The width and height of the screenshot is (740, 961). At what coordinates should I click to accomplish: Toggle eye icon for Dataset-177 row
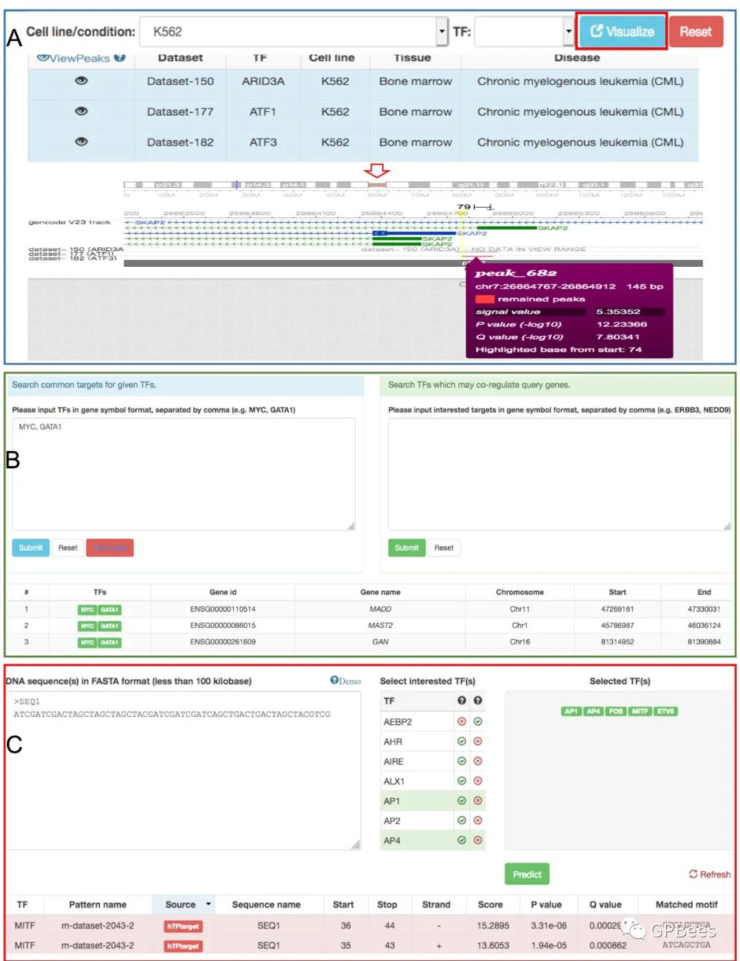(81, 111)
